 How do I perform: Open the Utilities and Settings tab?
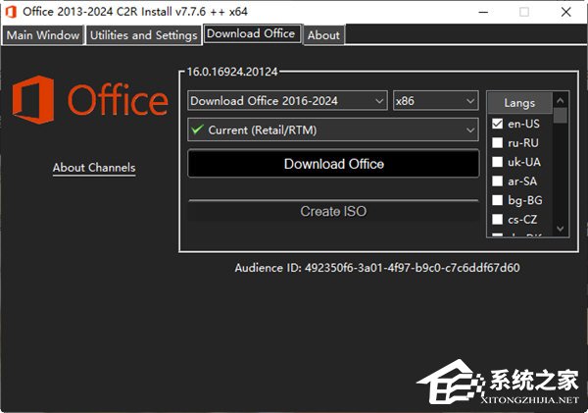tap(144, 35)
